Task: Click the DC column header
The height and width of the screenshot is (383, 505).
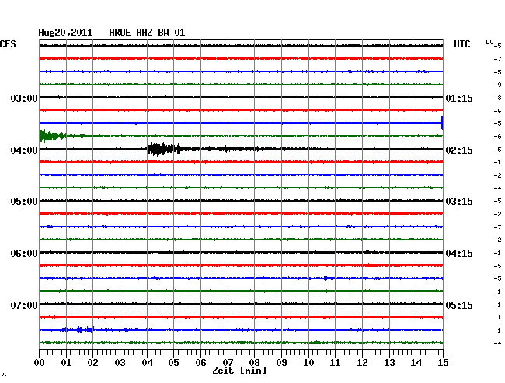Action: click(x=489, y=42)
